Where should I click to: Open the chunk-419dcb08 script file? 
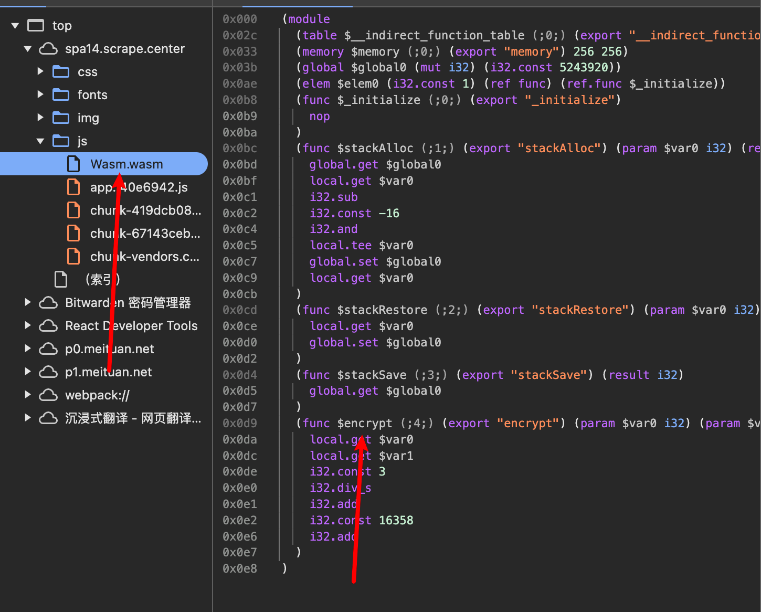(145, 210)
